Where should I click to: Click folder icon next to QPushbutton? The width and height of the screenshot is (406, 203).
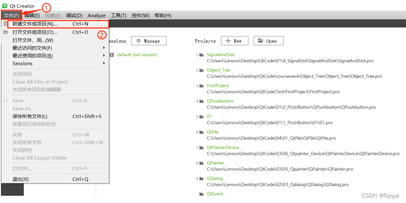point(201,101)
